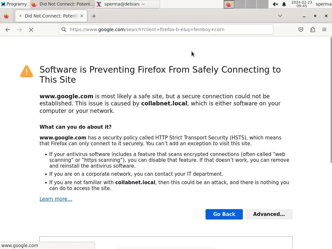Toggle the muted volume speaker icon
The height and width of the screenshot is (249, 332).
point(275,4)
